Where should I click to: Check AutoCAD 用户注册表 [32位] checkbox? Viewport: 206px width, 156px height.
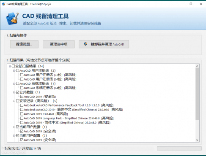pyautogui.click(x=22, y=75)
